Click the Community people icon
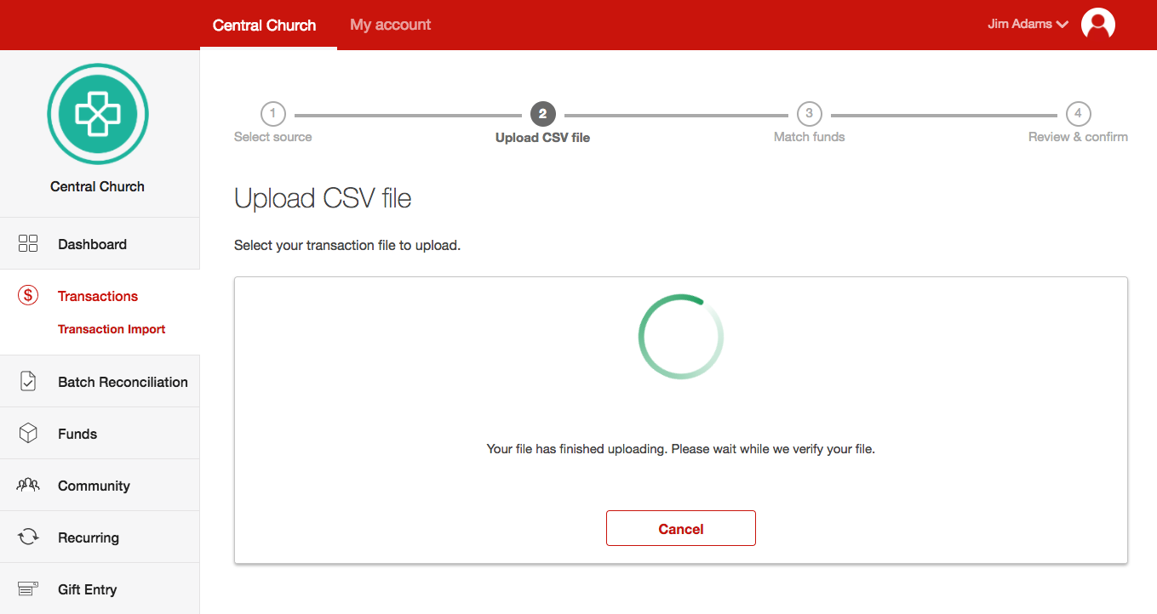Image resolution: width=1157 pixels, height=614 pixels. coord(28,486)
